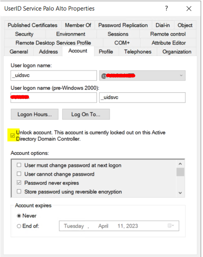
Task: Switch to the Environment tab
Action: (71, 34)
